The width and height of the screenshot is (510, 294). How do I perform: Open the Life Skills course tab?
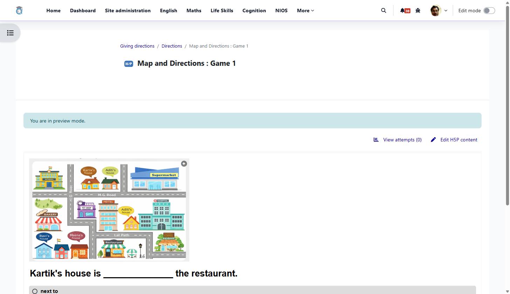(x=222, y=10)
